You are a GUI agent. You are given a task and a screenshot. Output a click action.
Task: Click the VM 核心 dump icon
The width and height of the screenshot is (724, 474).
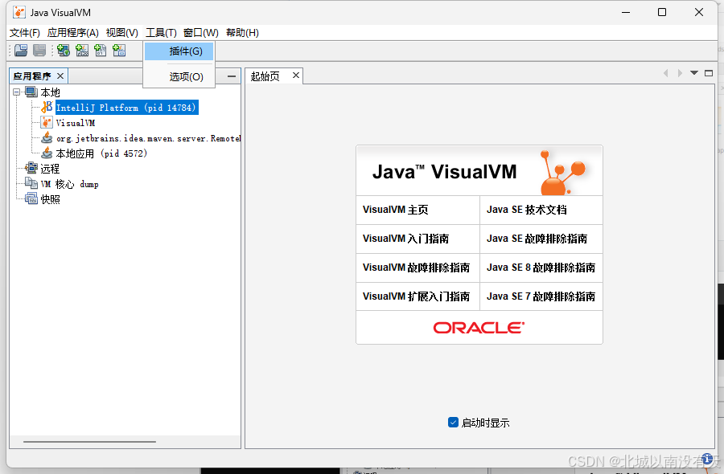31,183
